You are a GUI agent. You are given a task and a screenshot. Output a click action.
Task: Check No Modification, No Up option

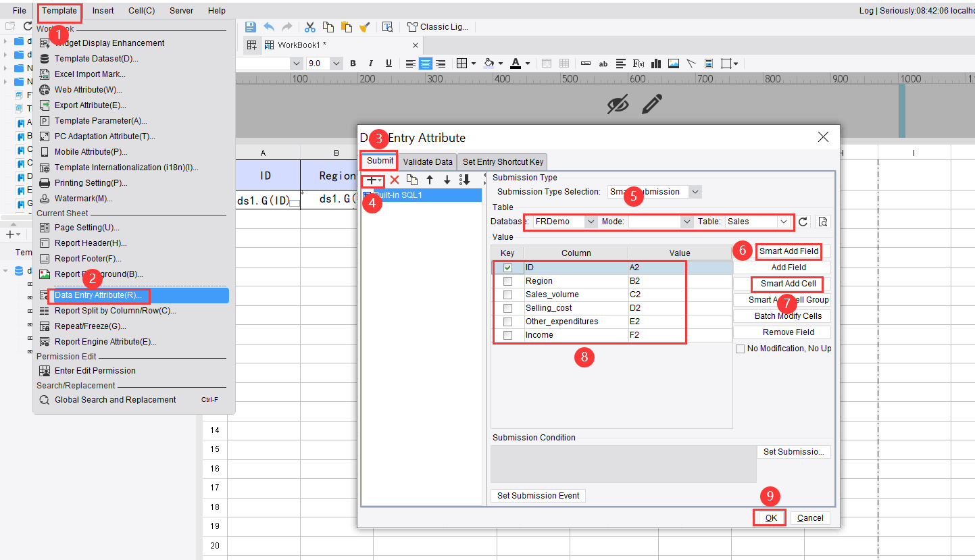click(x=740, y=348)
